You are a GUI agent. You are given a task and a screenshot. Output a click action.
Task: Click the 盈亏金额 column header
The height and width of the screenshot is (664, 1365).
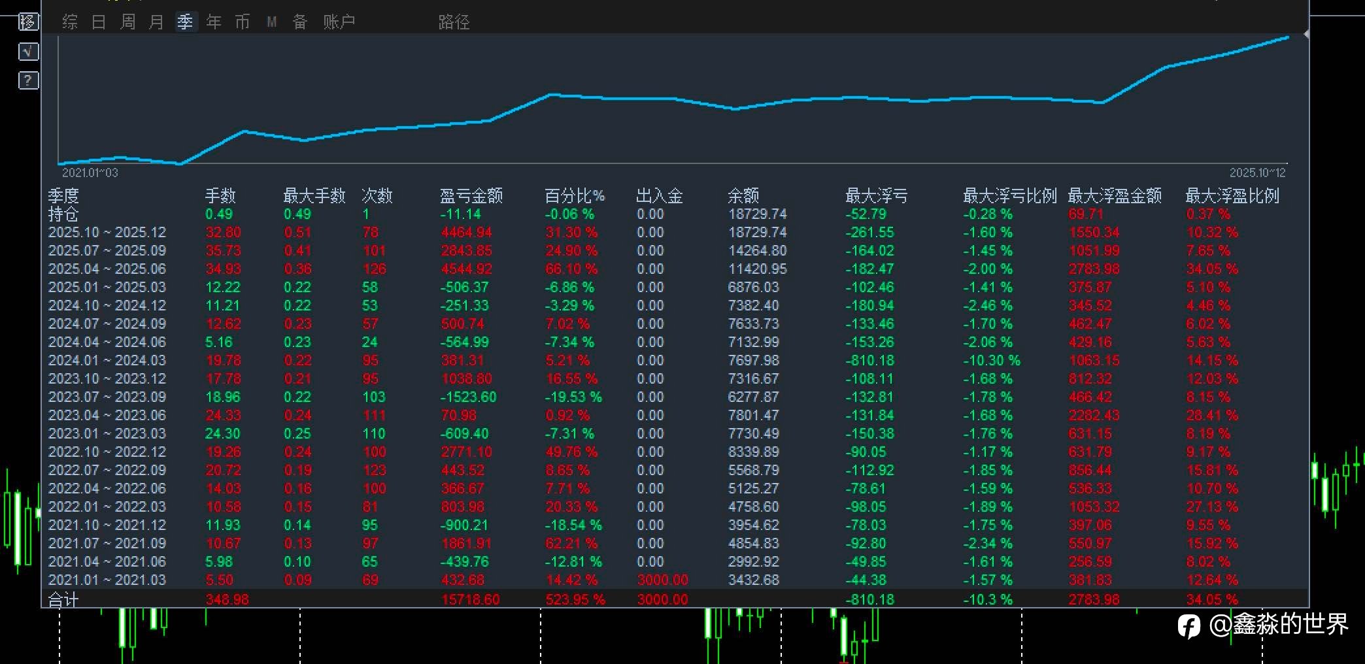(x=471, y=195)
